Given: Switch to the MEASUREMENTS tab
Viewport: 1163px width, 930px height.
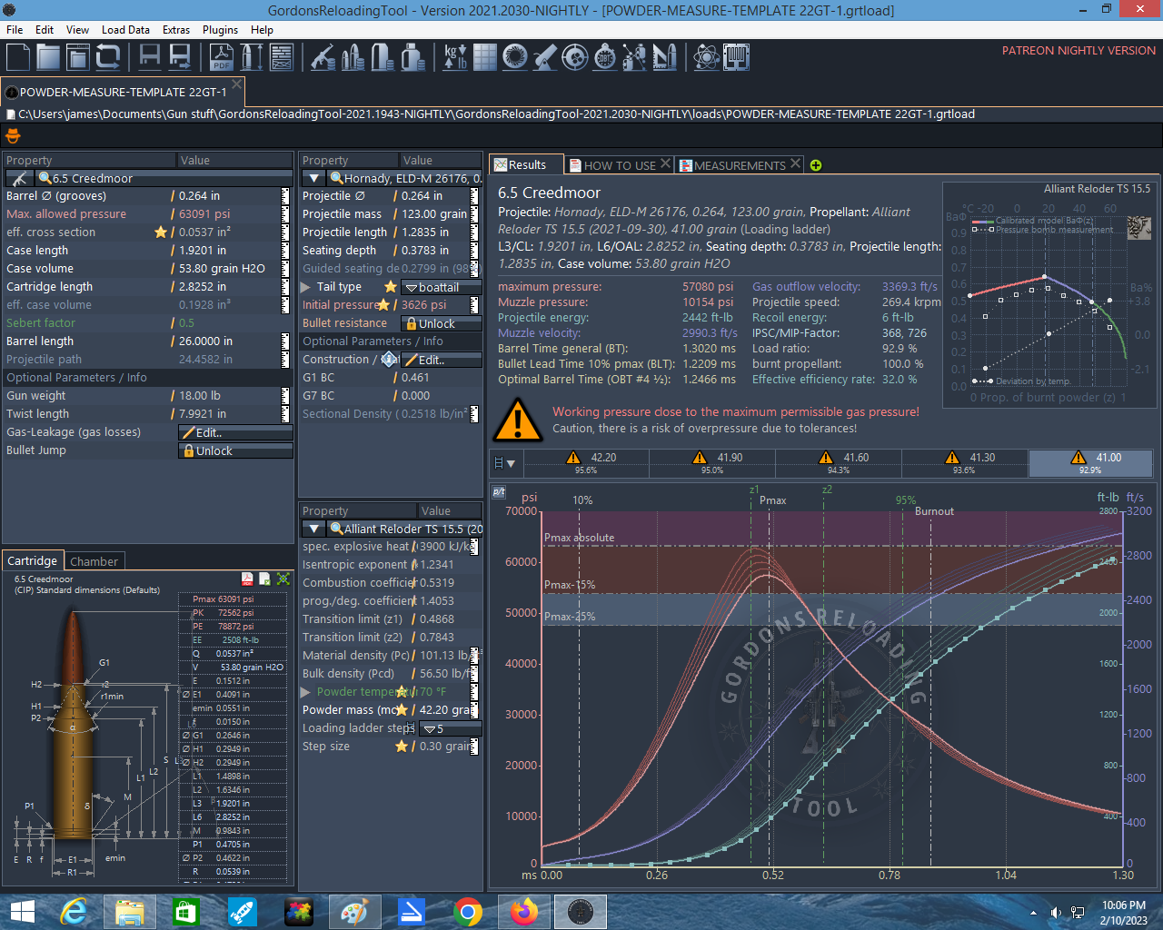Looking at the screenshot, I should pos(740,165).
